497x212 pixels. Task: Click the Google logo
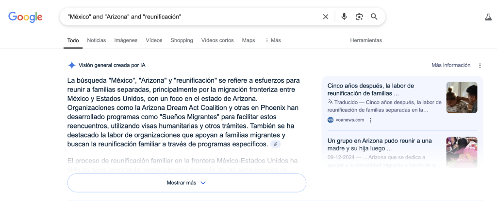25,17
